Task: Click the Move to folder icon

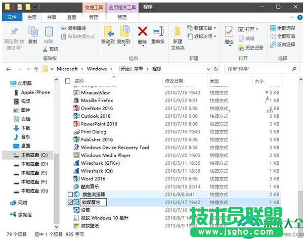Action: (109, 31)
